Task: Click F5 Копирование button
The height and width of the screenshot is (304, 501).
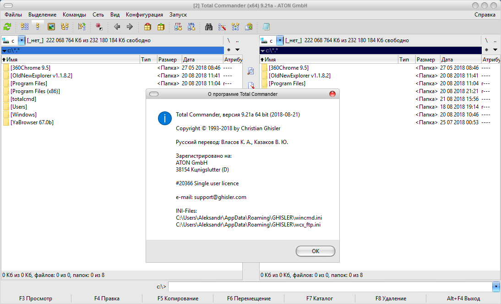Action: click(x=178, y=298)
